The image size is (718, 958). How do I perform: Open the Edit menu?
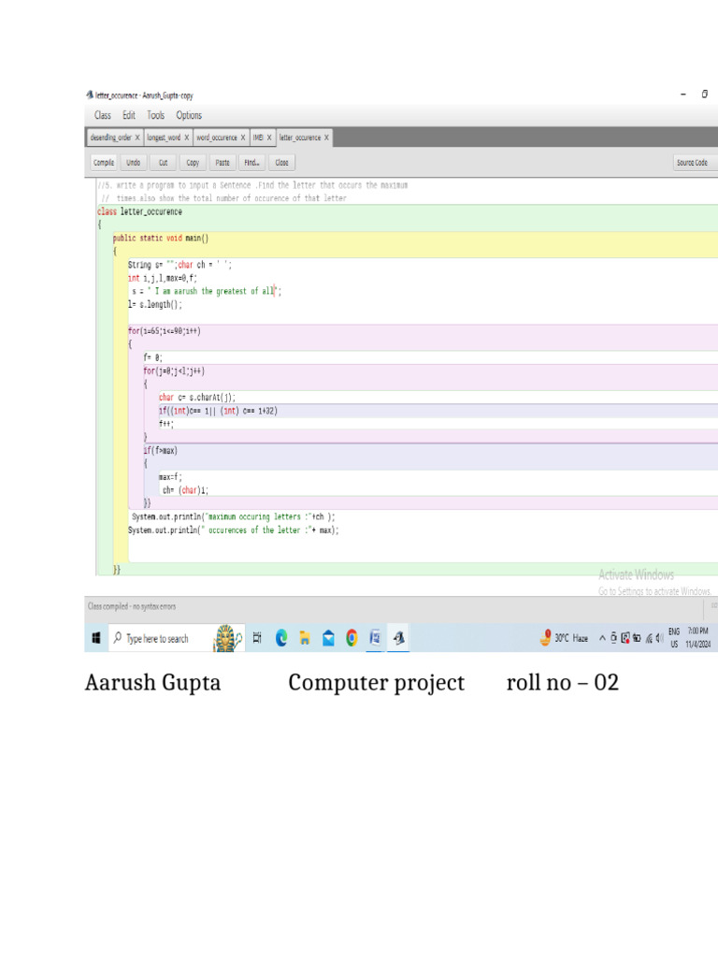pos(129,115)
